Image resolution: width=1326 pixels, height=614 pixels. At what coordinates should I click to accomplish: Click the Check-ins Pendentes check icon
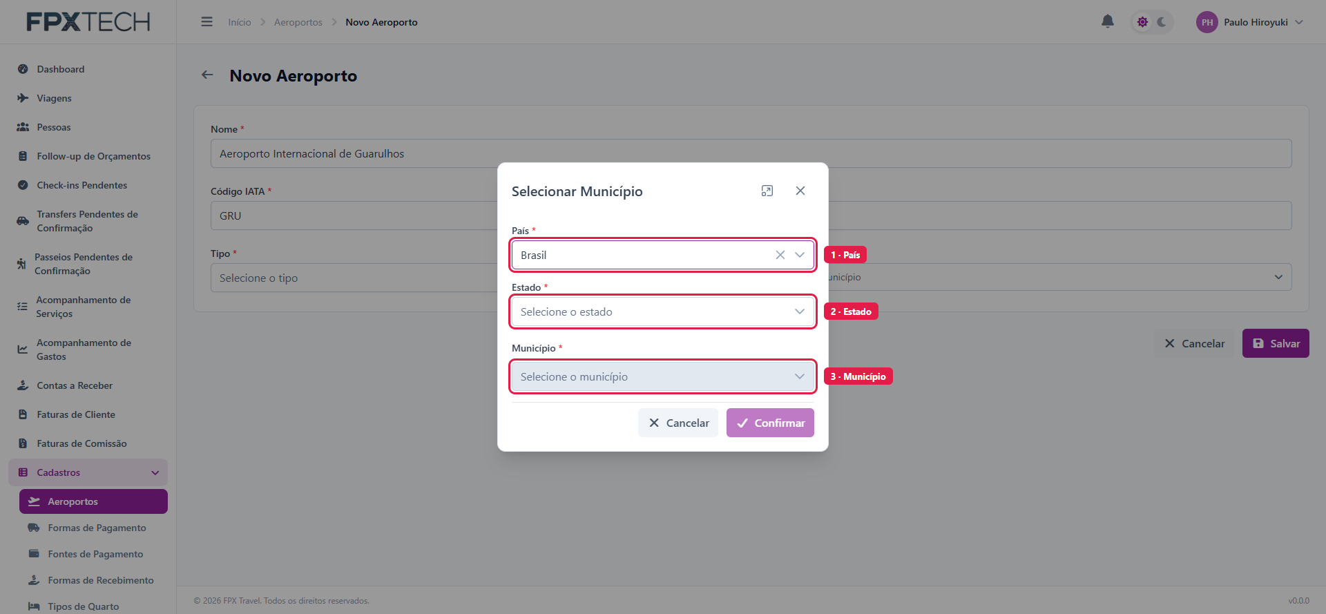pyautogui.click(x=23, y=185)
